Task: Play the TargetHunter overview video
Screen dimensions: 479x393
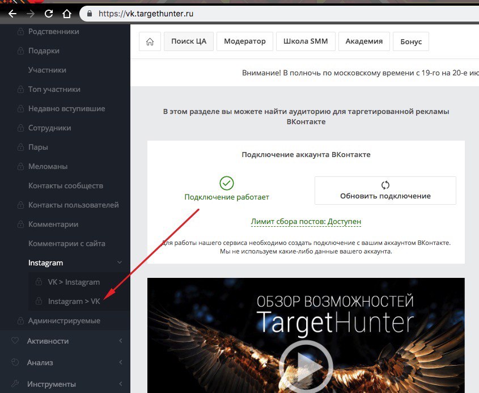Action: pyautogui.click(x=306, y=366)
